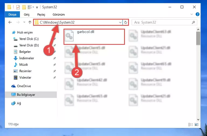Open Belgeler folder in sidebar
Screen dimensions: 207x136
pos(25,52)
